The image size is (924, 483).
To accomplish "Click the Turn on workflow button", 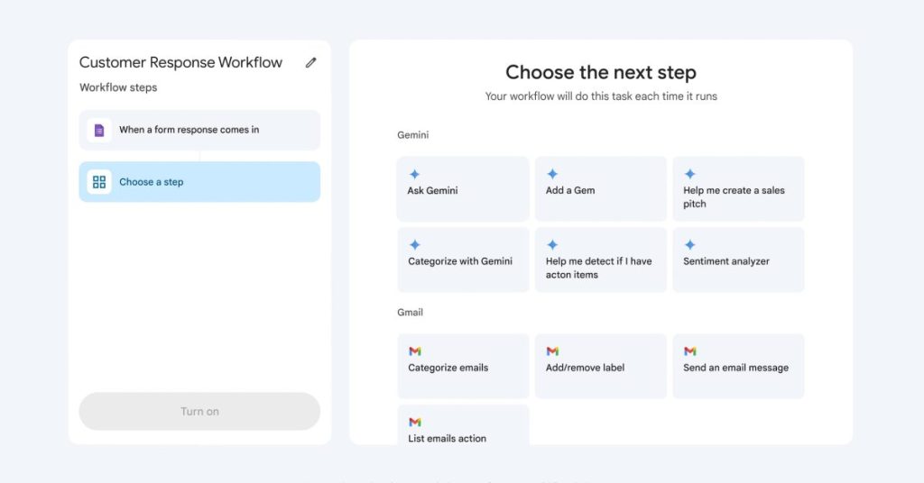I will [x=199, y=411].
